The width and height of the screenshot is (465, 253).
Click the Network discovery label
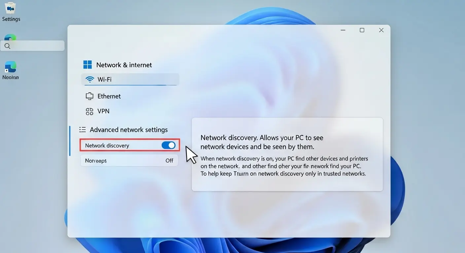107,146
